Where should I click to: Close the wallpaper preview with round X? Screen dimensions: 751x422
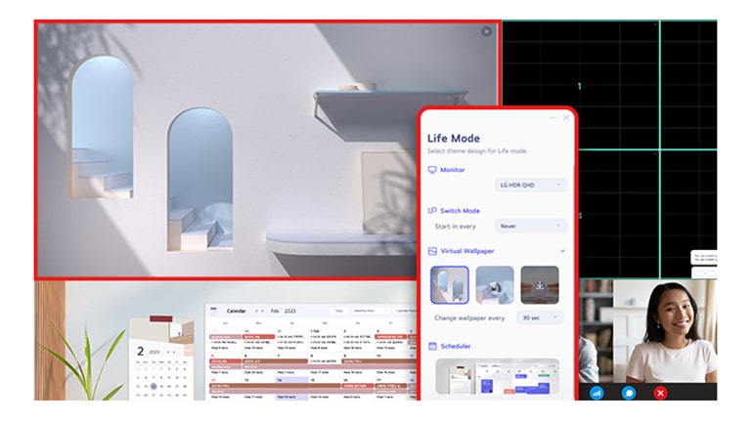pyautogui.click(x=487, y=31)
